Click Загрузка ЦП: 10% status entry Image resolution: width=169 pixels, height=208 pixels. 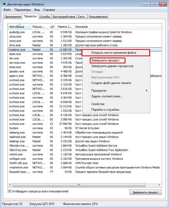(42, 204)
